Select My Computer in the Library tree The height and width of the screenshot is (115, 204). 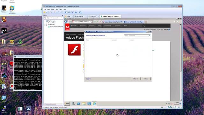click(52, 21)
